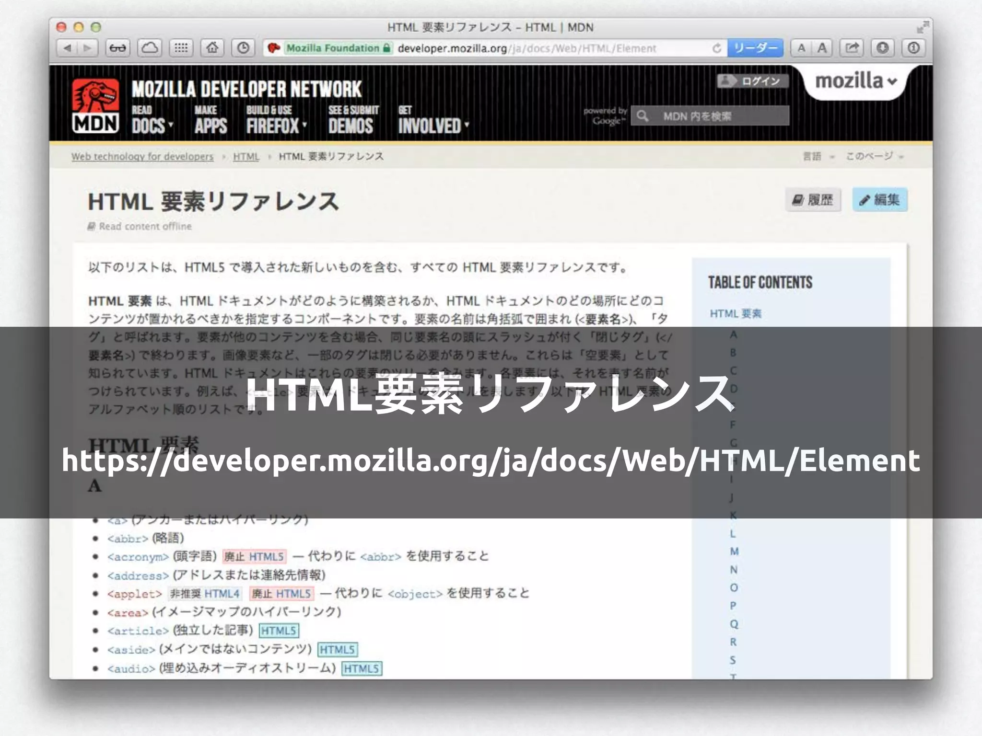The height and width of the screenshot is (736, 982).
Task: Click 廃止 HTML5 badge on acronym row
Action: pyautogui.click(x=254, y=556)
